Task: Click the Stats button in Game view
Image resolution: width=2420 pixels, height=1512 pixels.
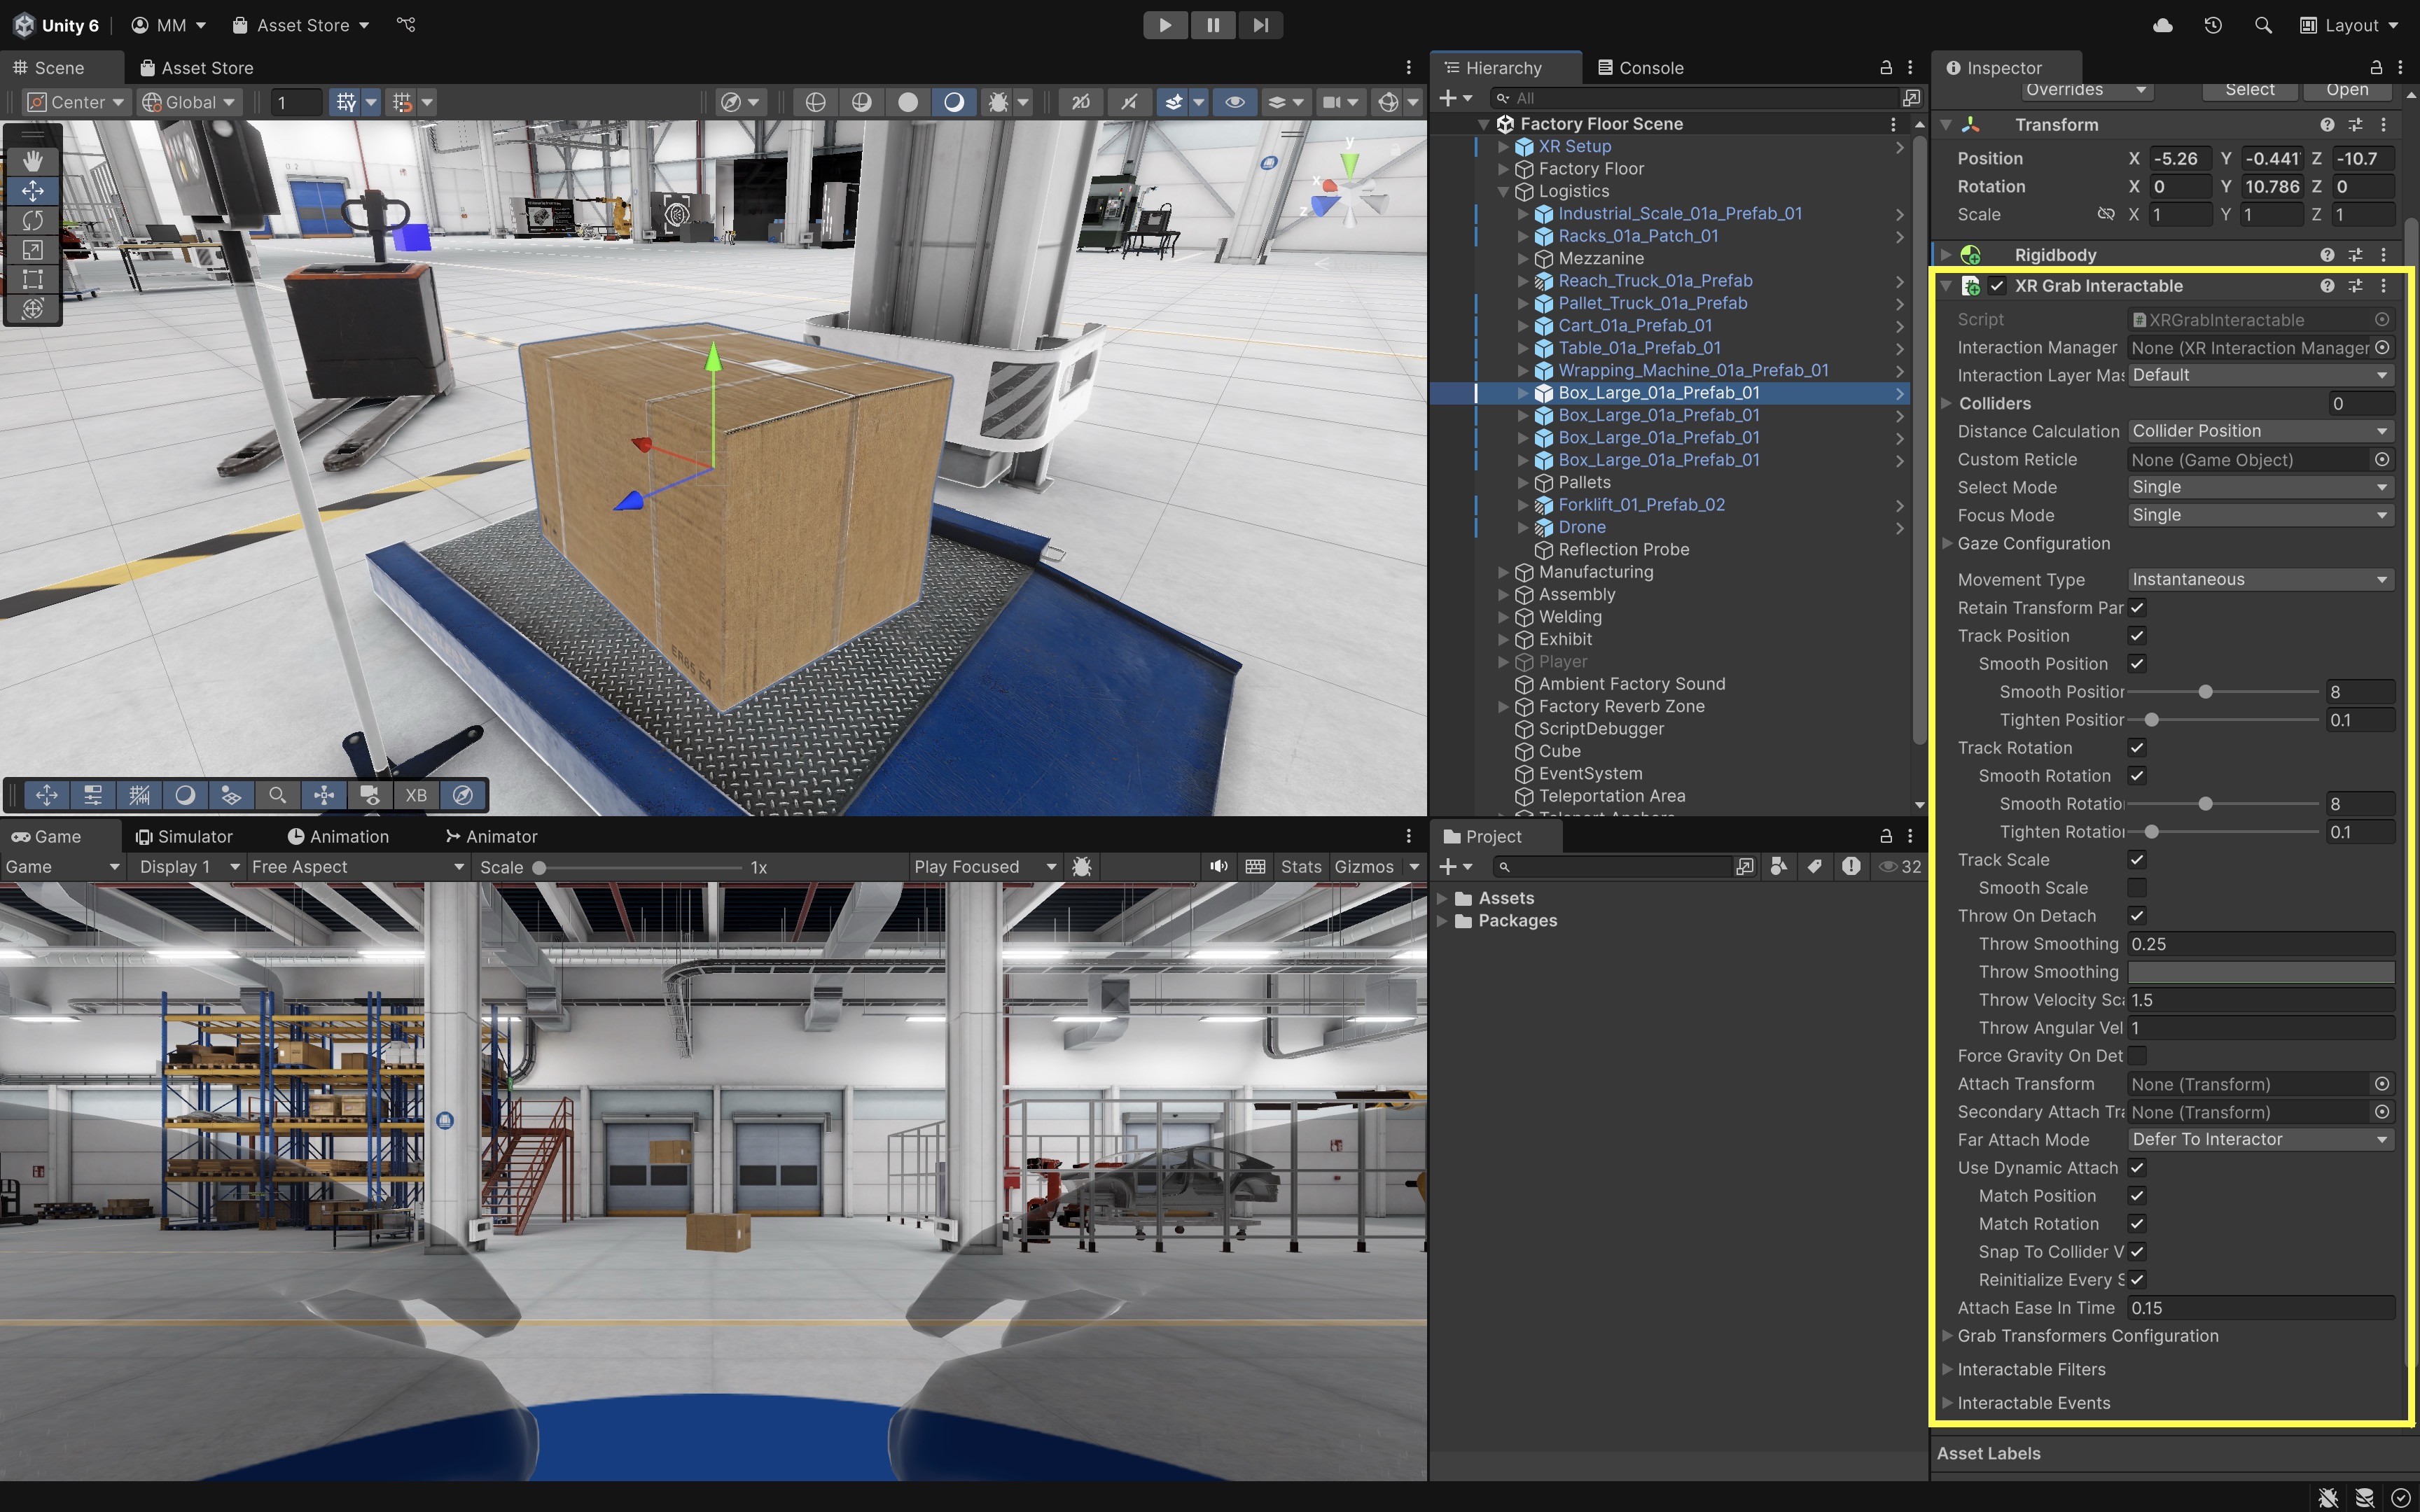Action: [1300, 867]
